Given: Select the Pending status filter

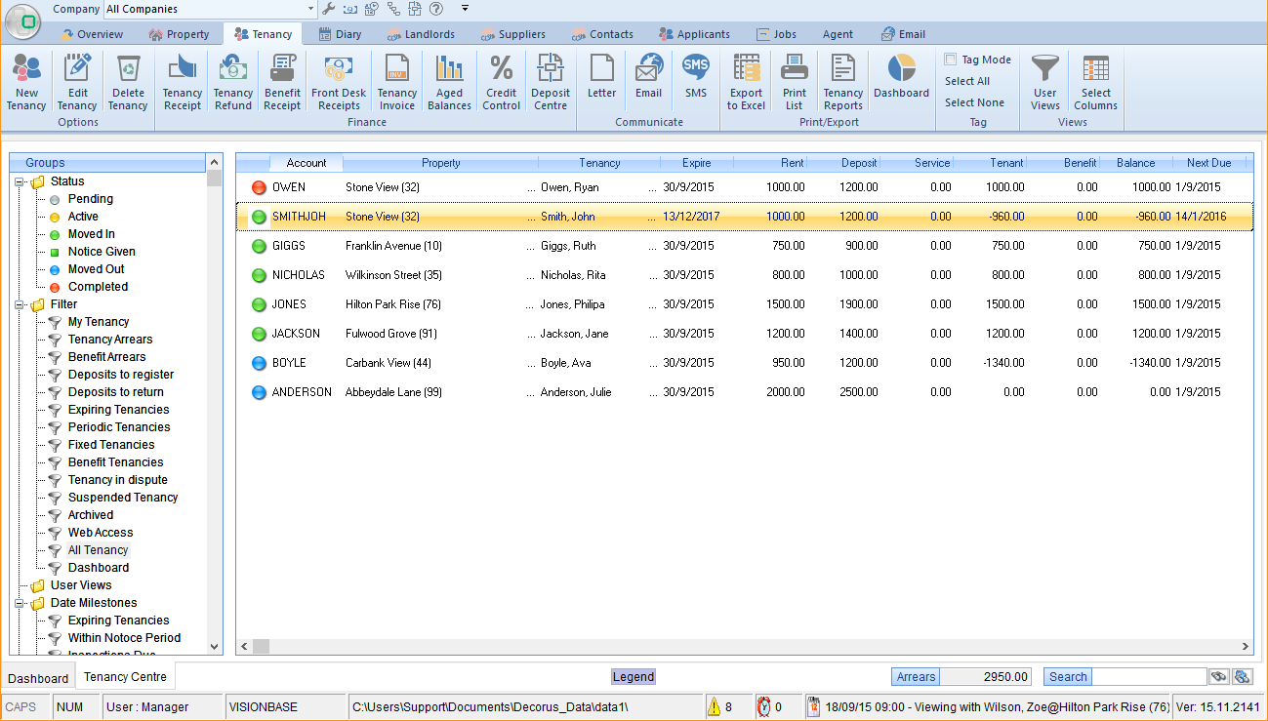Looking at the screenshot, I should coord(91,199).
